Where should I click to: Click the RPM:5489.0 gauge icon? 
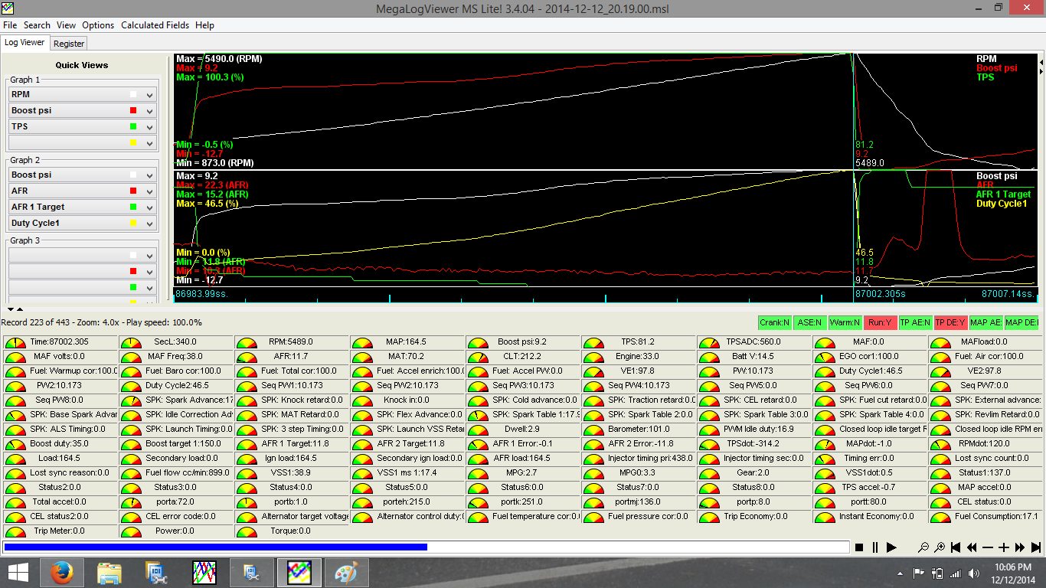(246, 343)
